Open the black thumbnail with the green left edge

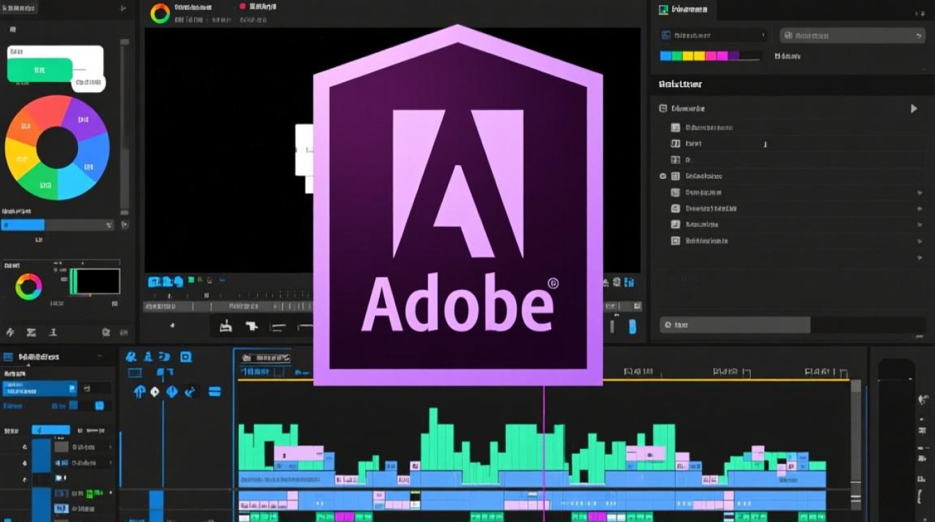pyautogui.click(x=95, y=281)
